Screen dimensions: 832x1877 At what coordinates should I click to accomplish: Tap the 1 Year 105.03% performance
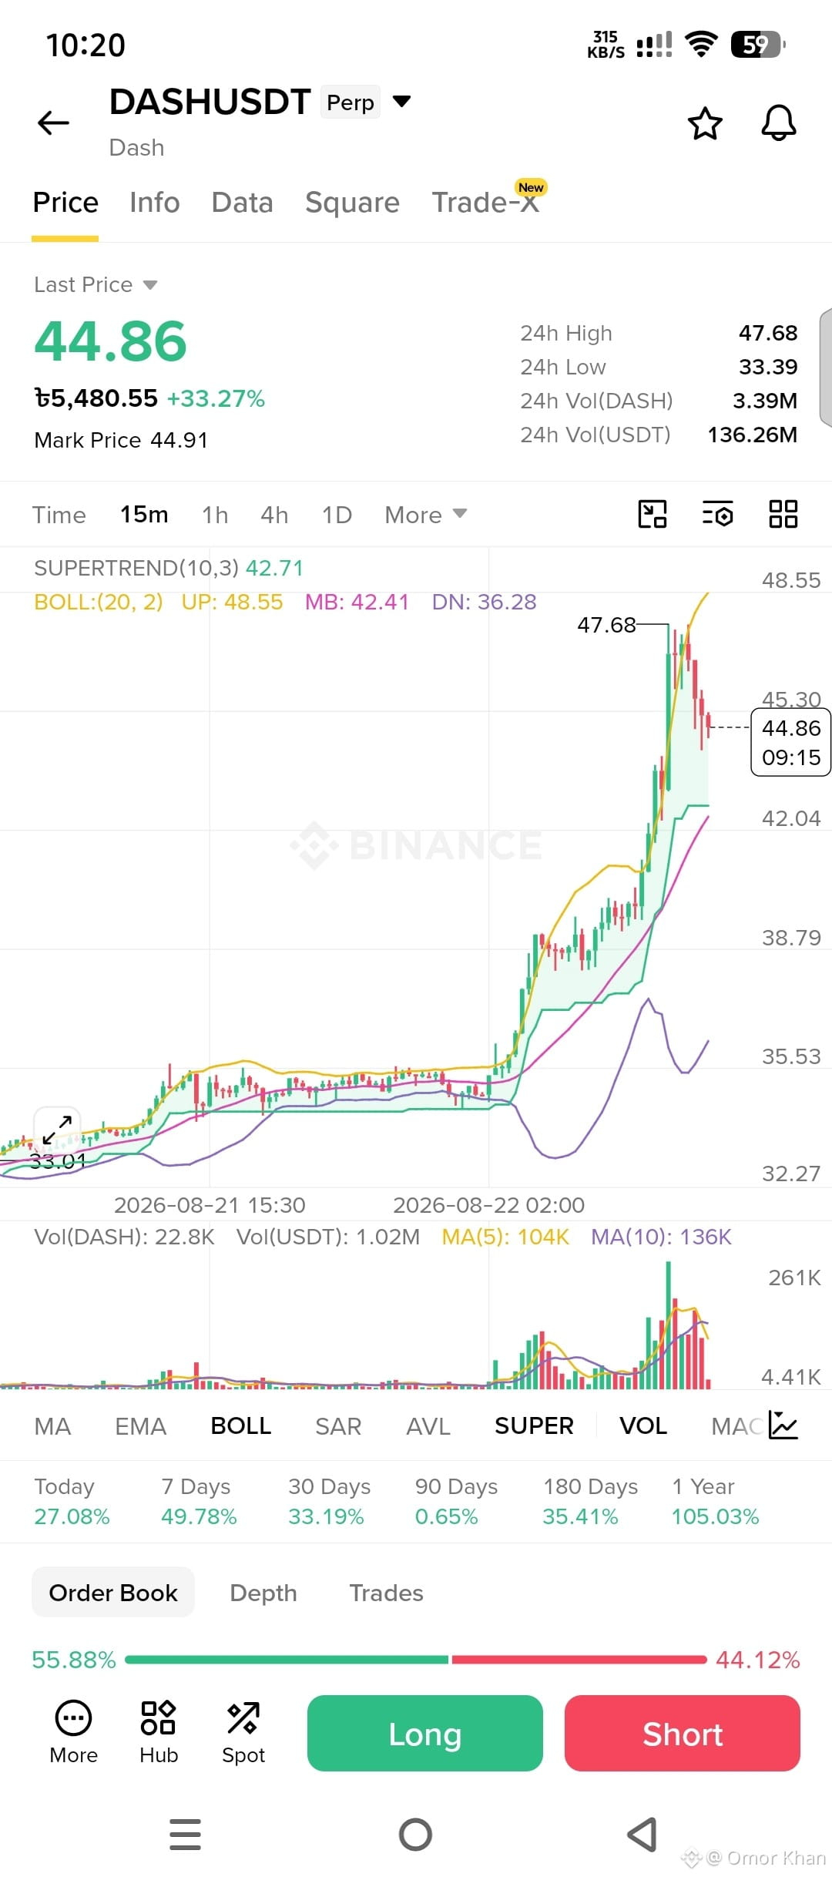point(716,1501)
